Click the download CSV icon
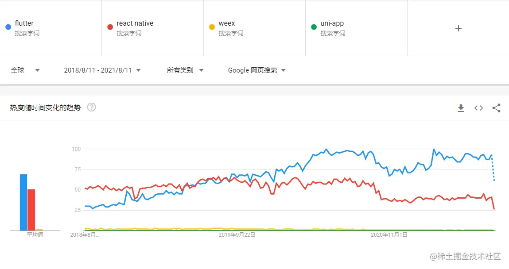The width and height of the screenshot is (509, 269). click(x=461, y=108)
